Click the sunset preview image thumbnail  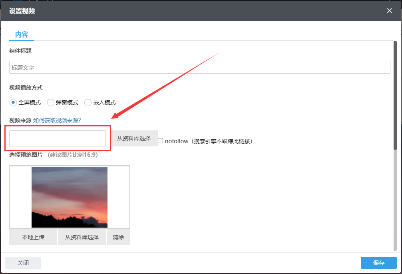tap(70, 197)
